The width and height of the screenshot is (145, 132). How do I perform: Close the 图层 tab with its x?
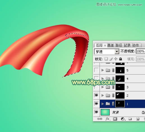pyautogui.click(x=105, y=45)
